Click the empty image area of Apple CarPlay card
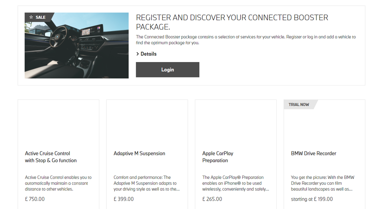Screen dimensions: 387x209 [235, 124]
